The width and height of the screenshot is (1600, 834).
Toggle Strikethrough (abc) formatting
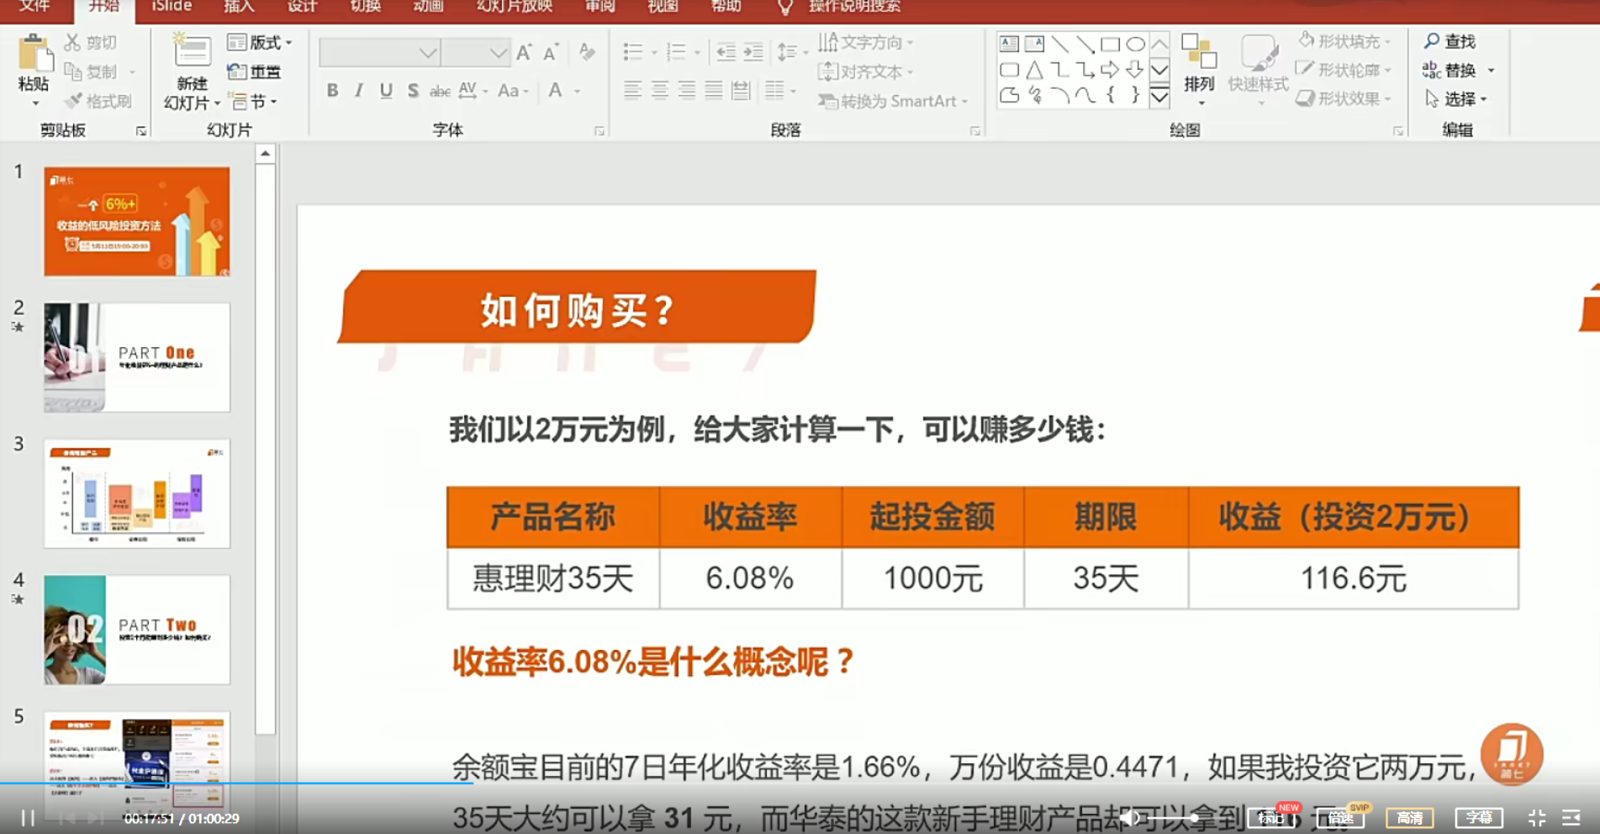[440, 91]
